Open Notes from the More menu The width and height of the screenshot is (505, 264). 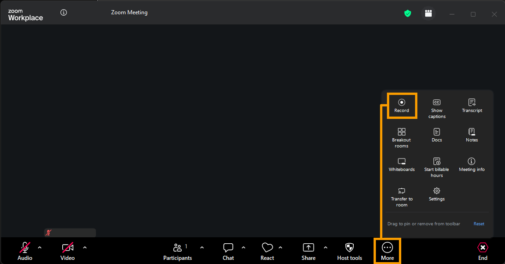click(472, 135)
